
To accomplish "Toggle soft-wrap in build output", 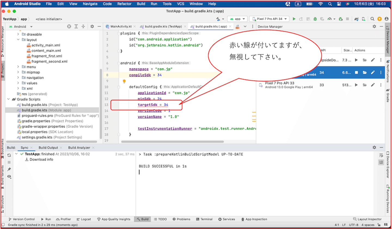I will (381, 155).
